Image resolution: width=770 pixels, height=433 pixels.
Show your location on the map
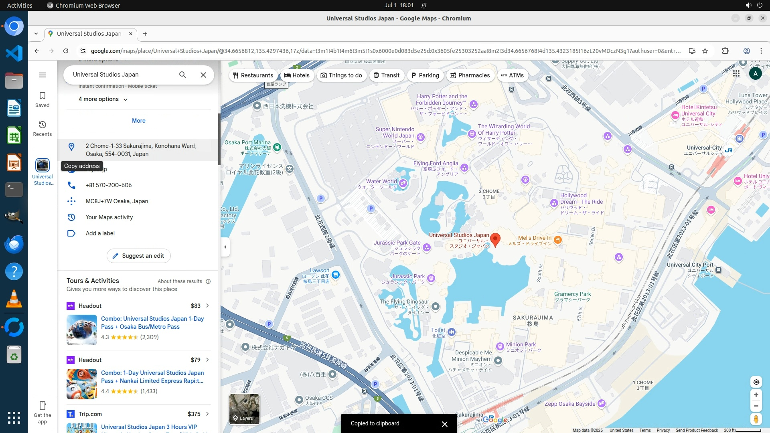[756, 382]
